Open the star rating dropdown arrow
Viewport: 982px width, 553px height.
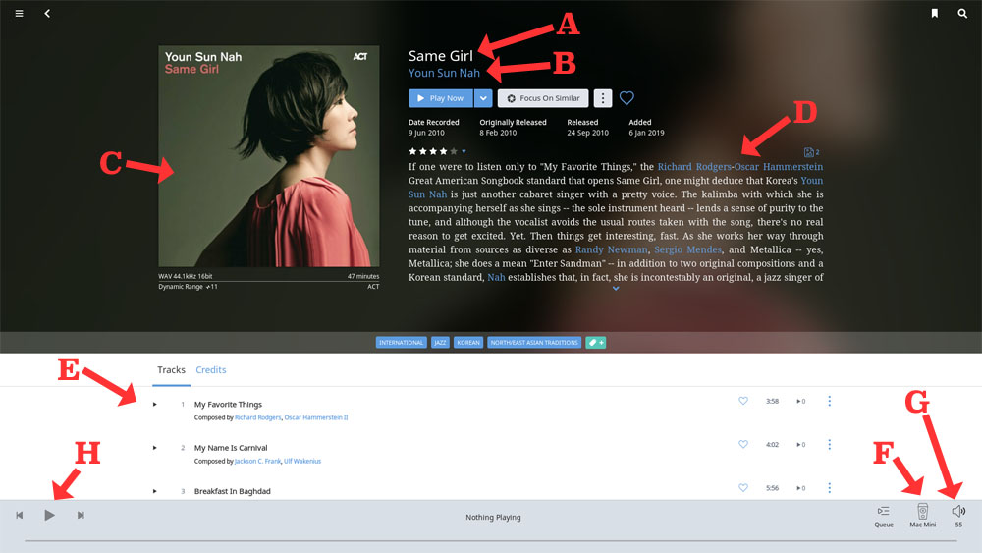click(x=464, y=152)
